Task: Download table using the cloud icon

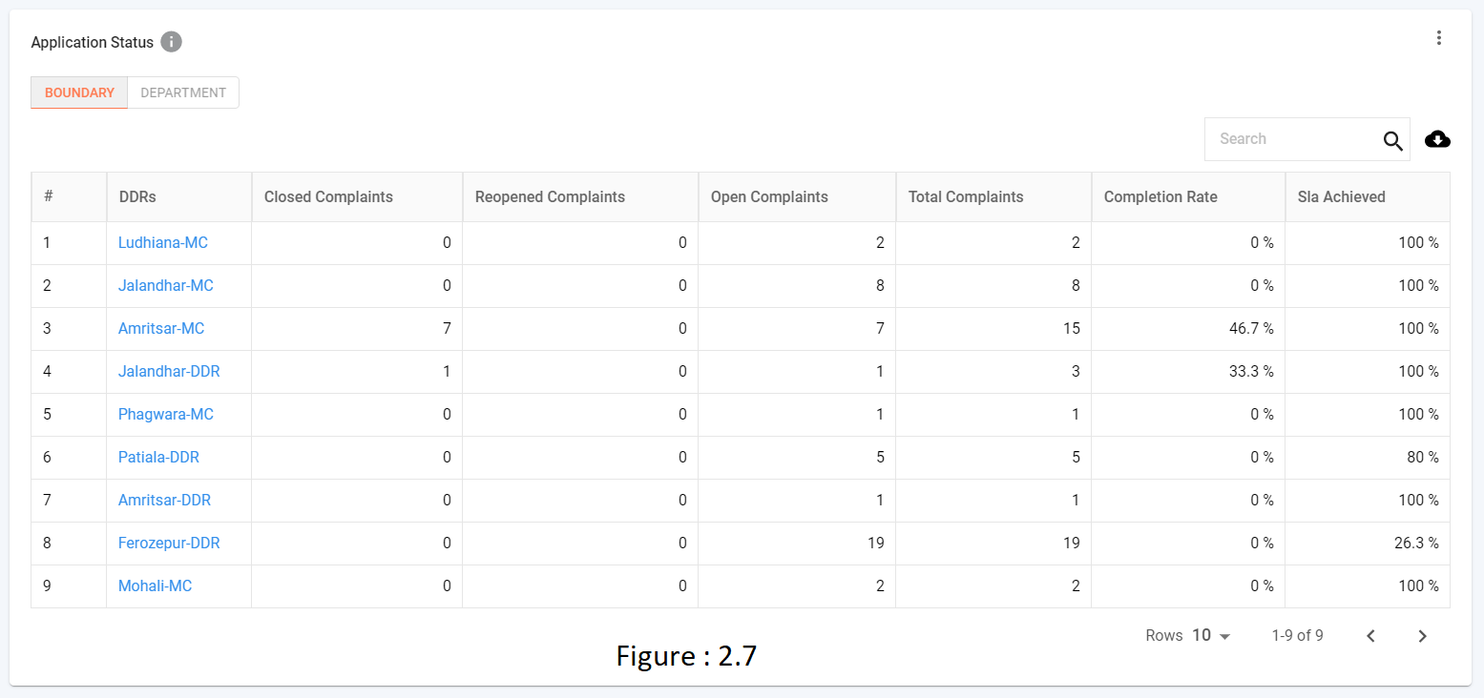Action: 1437,140
